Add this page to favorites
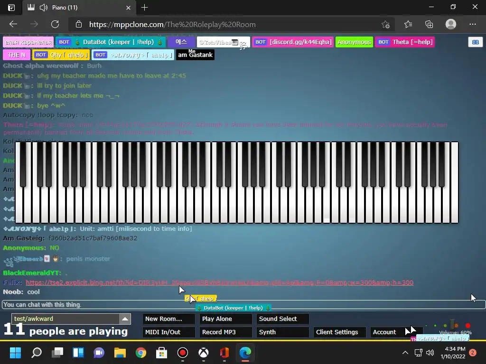The height and width of the screenshot is (364, 486). (385, 24)
